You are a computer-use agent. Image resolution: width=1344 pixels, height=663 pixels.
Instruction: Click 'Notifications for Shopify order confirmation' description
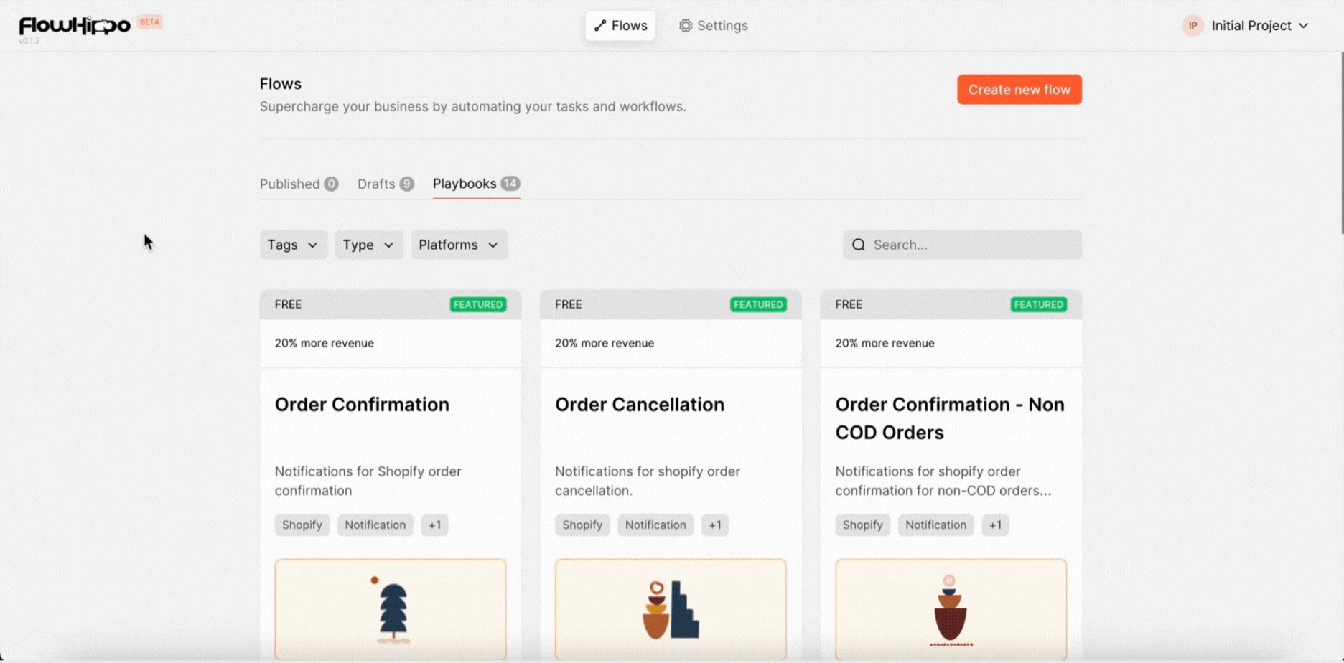pyautogui.click(x=368, y=481)
